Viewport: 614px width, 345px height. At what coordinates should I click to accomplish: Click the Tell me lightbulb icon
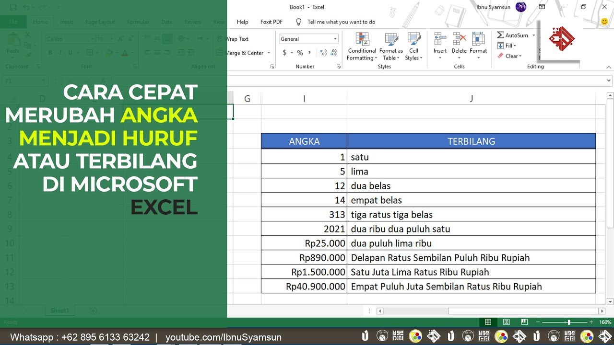click(x=299, y=22)
